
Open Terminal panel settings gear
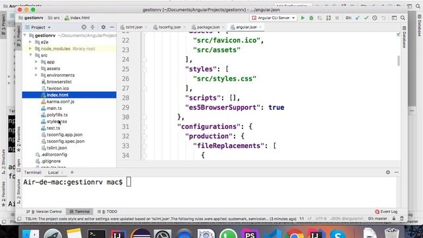point(388,172)
